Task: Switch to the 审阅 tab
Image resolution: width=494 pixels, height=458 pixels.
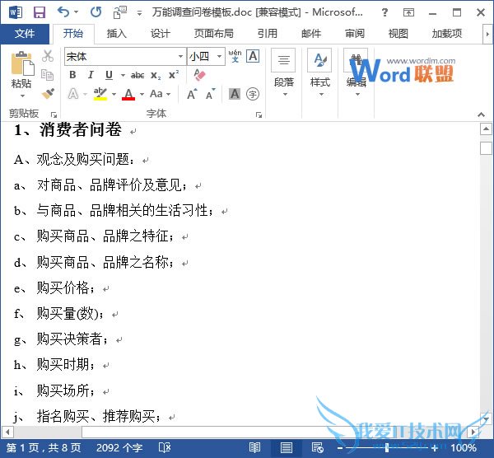Action: pyautogui.click(x=355, y=34)
